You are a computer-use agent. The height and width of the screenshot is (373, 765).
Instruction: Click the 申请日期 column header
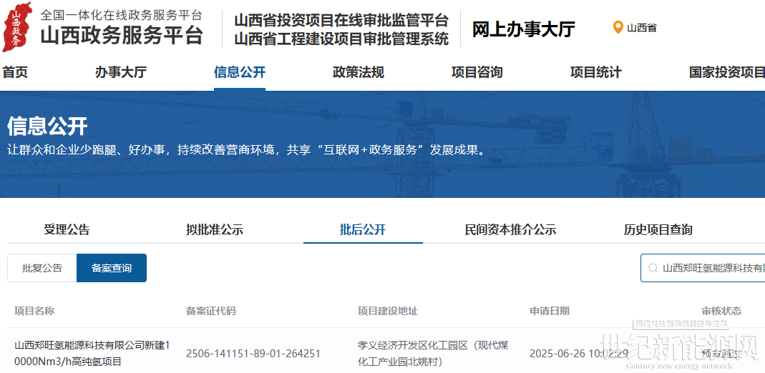coord(550,311)
